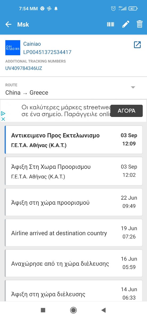
Task: Expand the China → Greece route dropdown
Action: coord(133,87)
